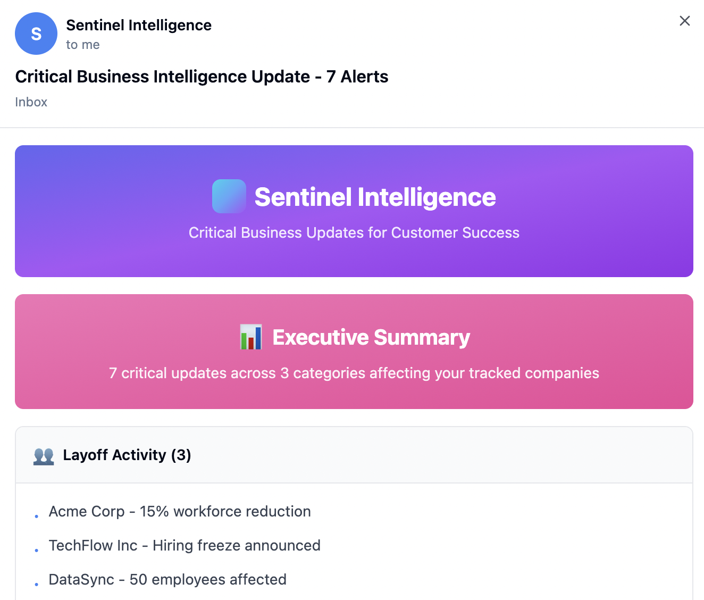Select the TechFlow Inc hiring freeze item
This screenshot has width=704, height=600.
tap(185, 546)
